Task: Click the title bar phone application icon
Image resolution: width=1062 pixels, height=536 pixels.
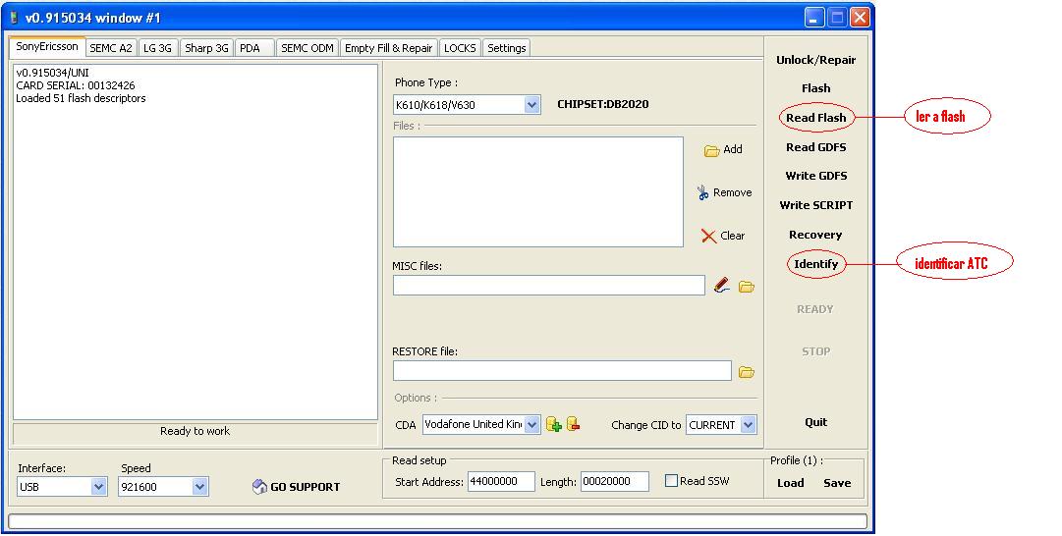Action: point(14,18)
